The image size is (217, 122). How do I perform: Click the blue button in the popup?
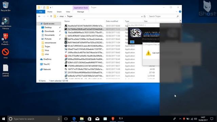pyautogui.click(x=132, y=42)
